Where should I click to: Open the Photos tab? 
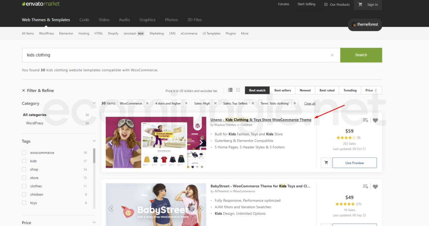[x=171, y=20]
